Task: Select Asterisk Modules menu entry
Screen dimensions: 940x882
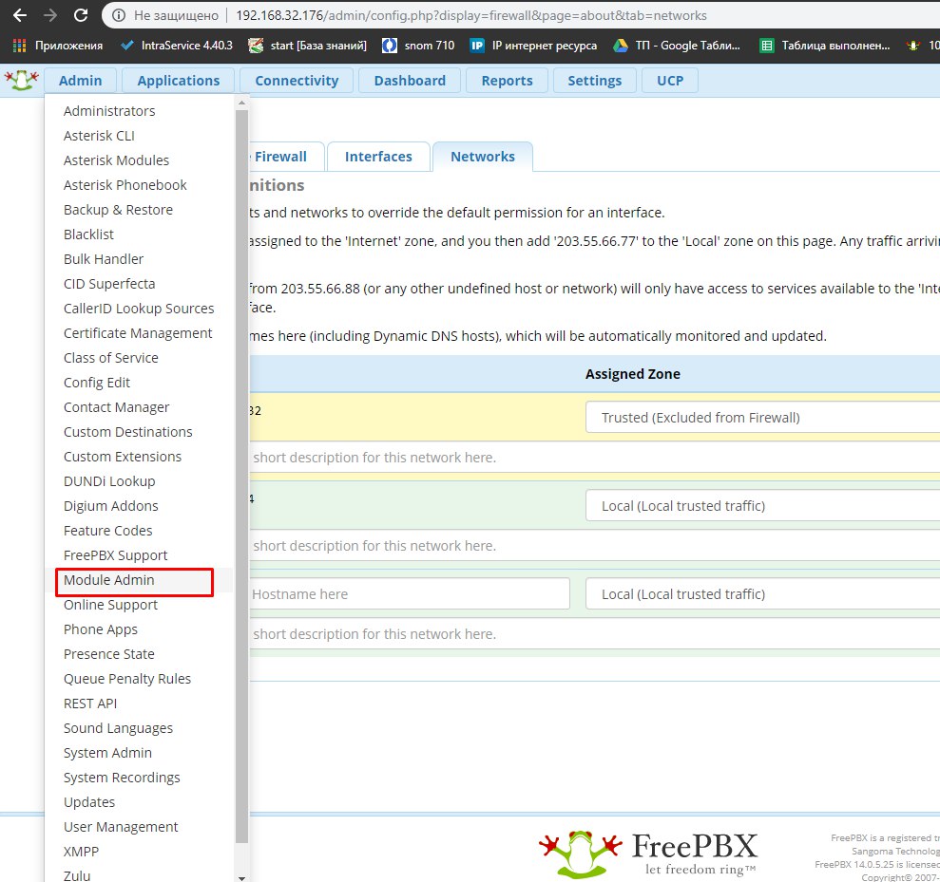Action: click(116, 160)
